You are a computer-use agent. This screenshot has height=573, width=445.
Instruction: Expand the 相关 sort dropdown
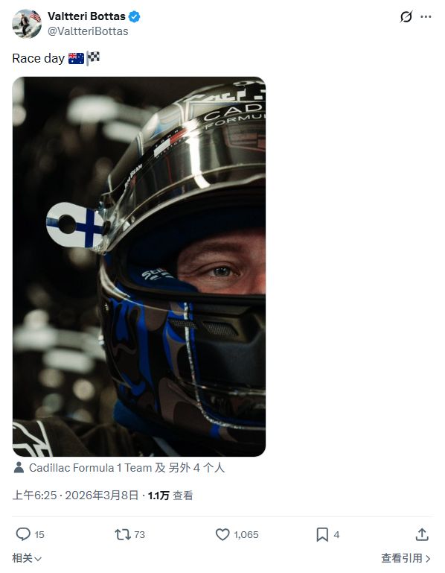tap(27, 558)
